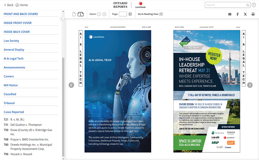Switch to single page view
259x160 pixels.
click(74, 14)
